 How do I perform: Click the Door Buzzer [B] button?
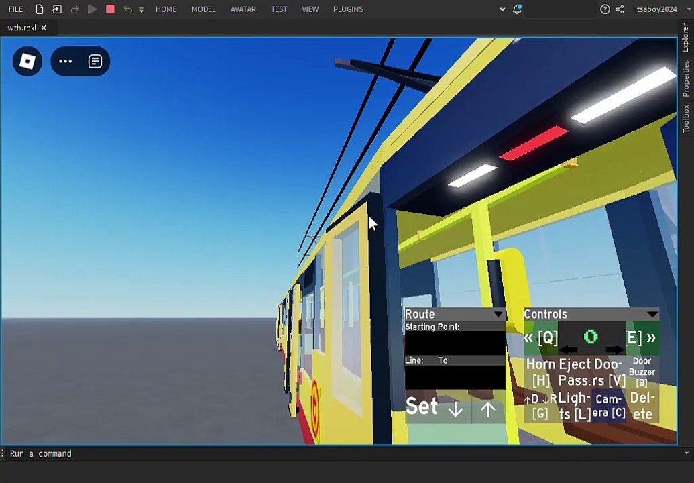(x=642, y=372)
